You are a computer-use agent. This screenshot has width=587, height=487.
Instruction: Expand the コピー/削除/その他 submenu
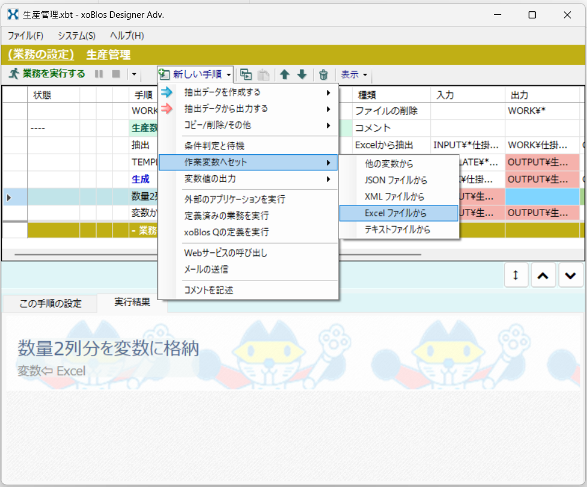point(248,125)
